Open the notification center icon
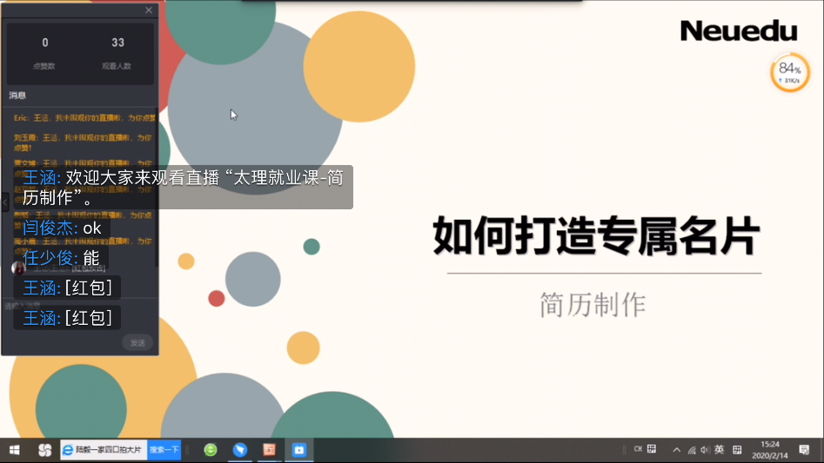Screen dimensions: 824x463 coord(804,450)
